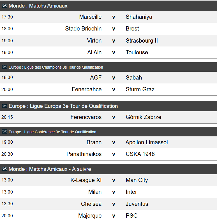Click map icon next to Ligue Conférence header
The width and height of the screenshot is (217, 219).
point(4,132)
